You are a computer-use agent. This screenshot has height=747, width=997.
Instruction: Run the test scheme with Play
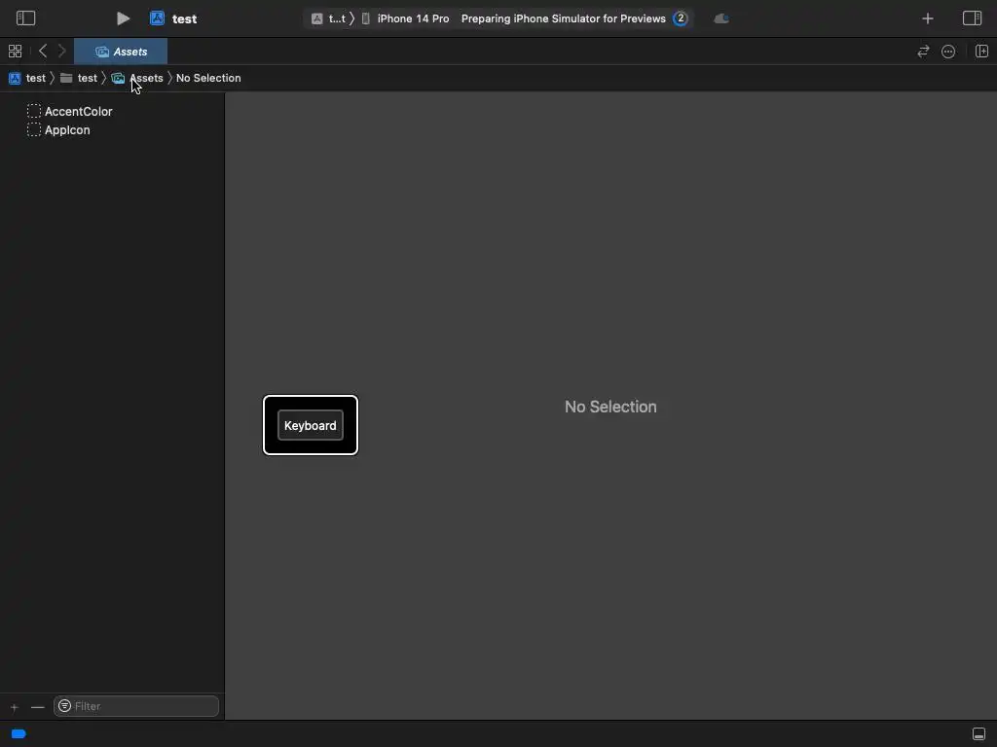point(124,18)
